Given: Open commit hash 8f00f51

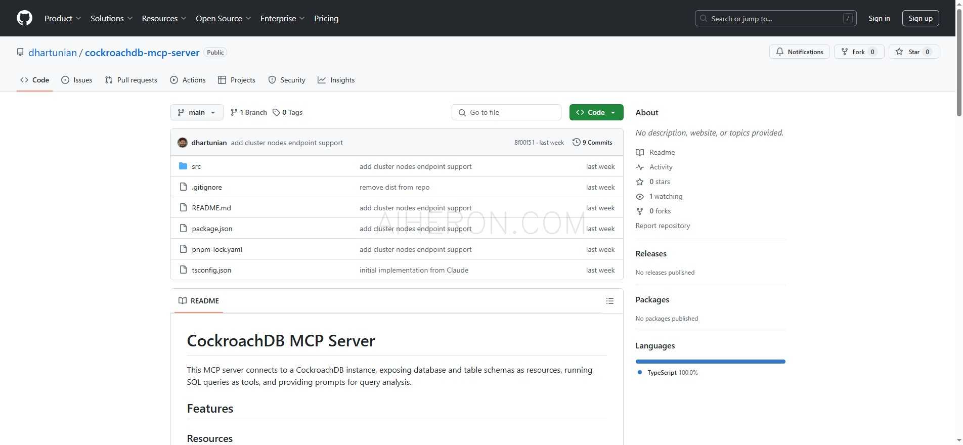Looking at the screenshot, I should click(x=524, y=143).
